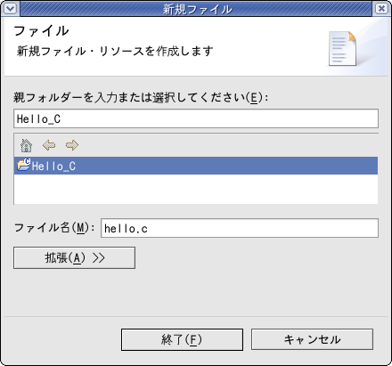Click the >> chevrons on the 拡張 button
The width and height of the screenshot is (392, 366).
tap(98, 258)
